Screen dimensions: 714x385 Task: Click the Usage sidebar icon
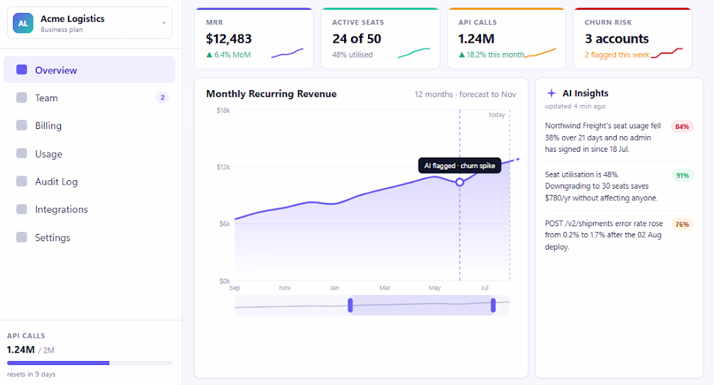[x=21, y=154]
